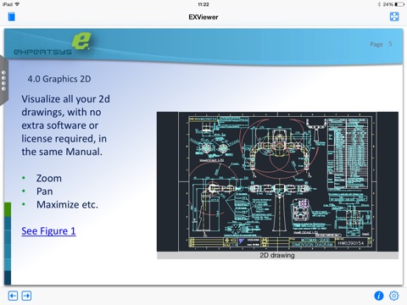Go to previous page arrow
This screenshot has width=407, height=305.
(x=13, y=296)
